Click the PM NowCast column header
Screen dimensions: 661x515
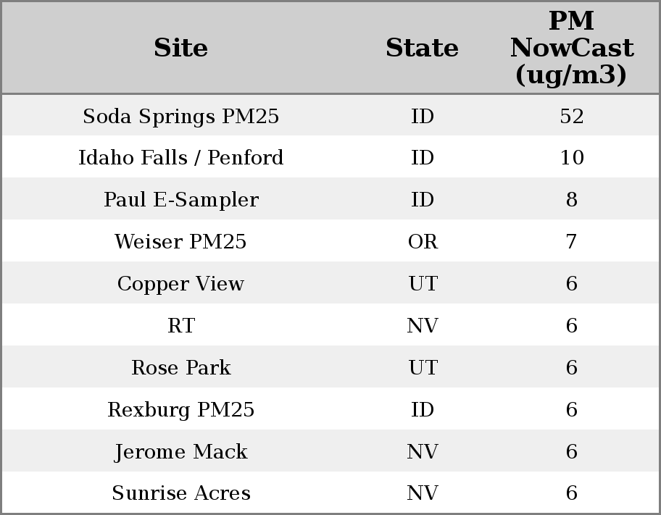pyautogui.click(x=571, y=48)
